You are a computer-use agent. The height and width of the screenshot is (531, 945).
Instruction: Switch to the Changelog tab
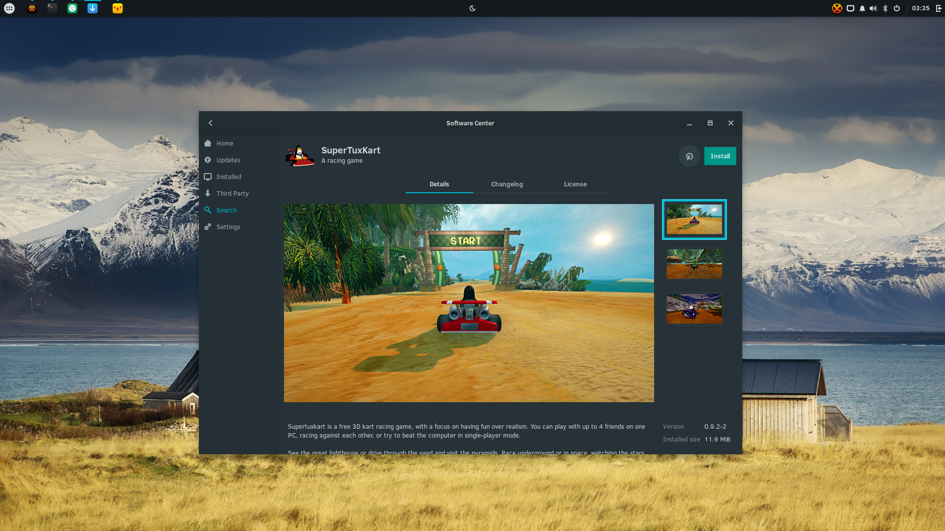(x=507, y=184)
